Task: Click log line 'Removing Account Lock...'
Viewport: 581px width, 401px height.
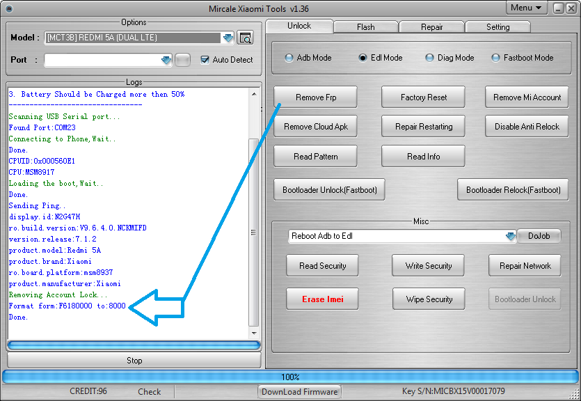Action: point(58,294)
